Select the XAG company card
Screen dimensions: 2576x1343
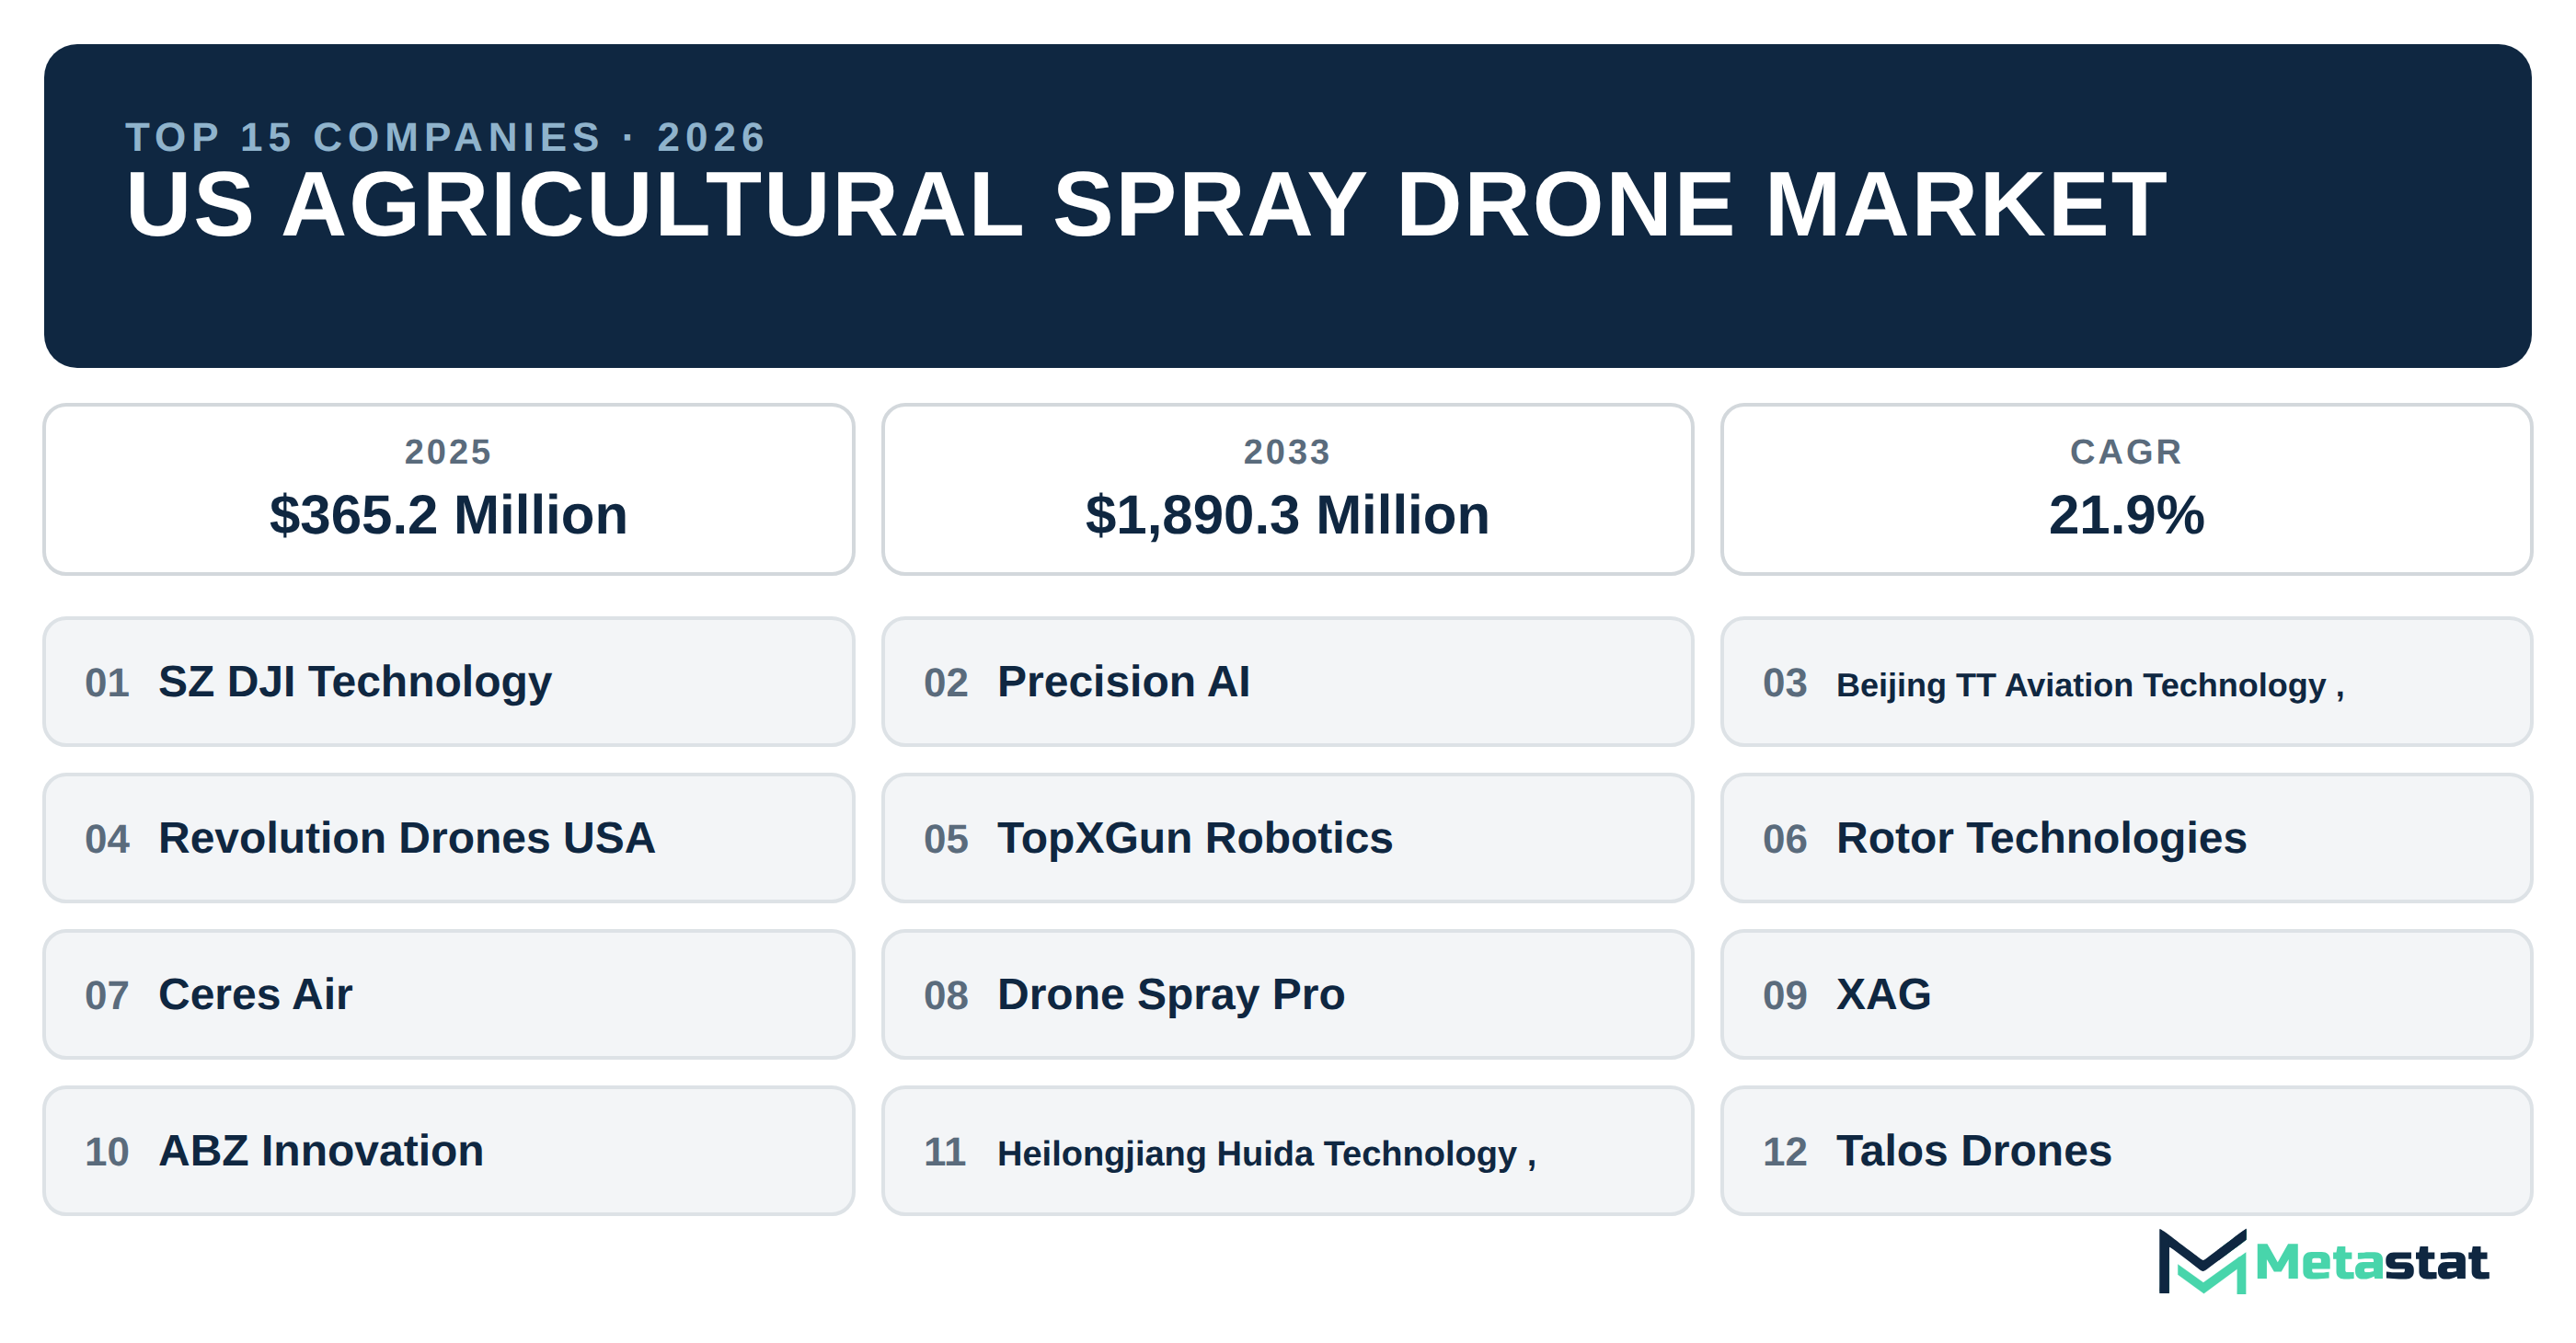tap(2126, 994)
